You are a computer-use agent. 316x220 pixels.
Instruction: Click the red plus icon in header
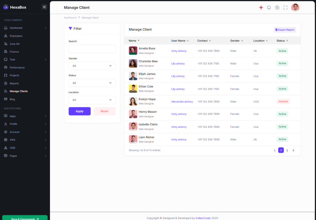[261, 8]
